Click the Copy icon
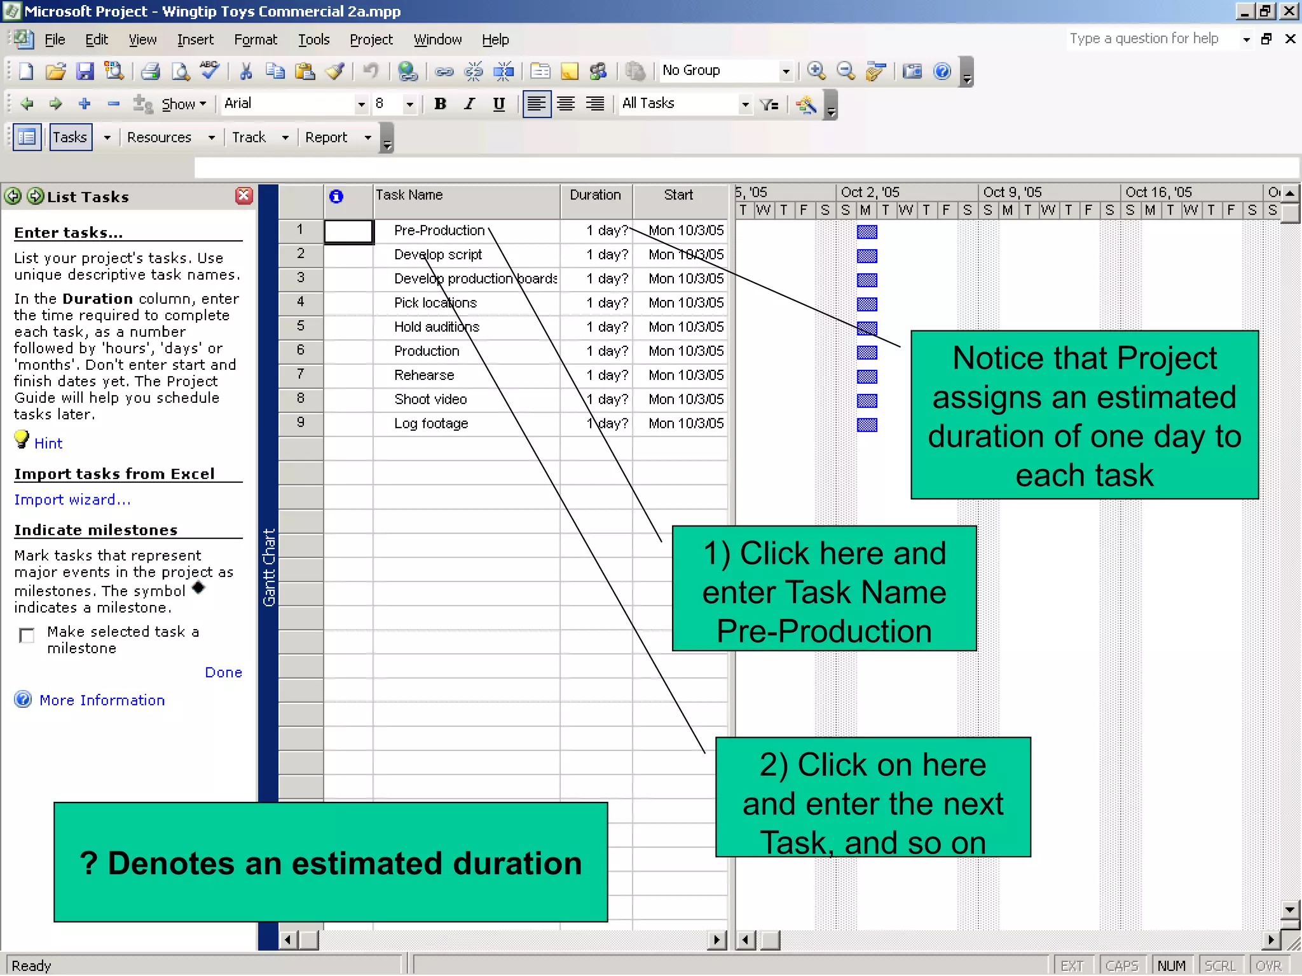The image size is (1302, 976). [275, 71]
